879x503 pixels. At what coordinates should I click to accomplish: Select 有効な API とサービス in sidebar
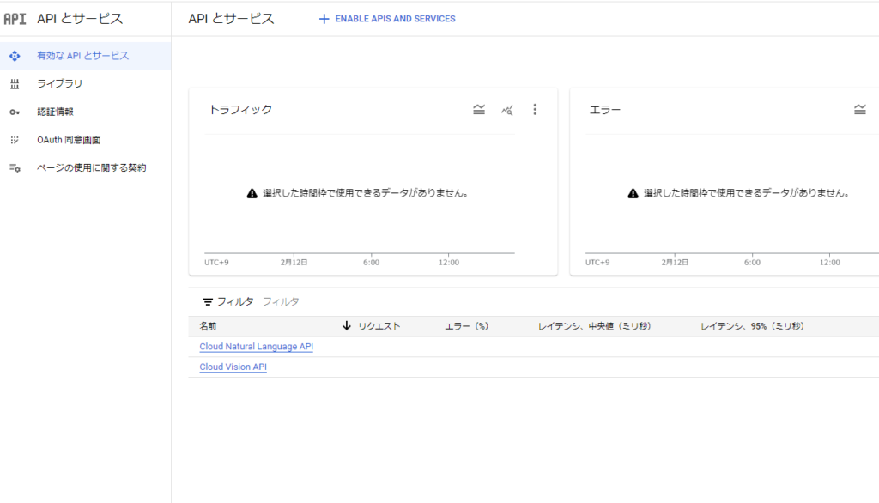pyautogui.click(x=85, y=56)
